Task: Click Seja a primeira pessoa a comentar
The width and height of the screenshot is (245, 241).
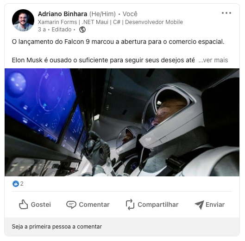Action: pos(57,227)
